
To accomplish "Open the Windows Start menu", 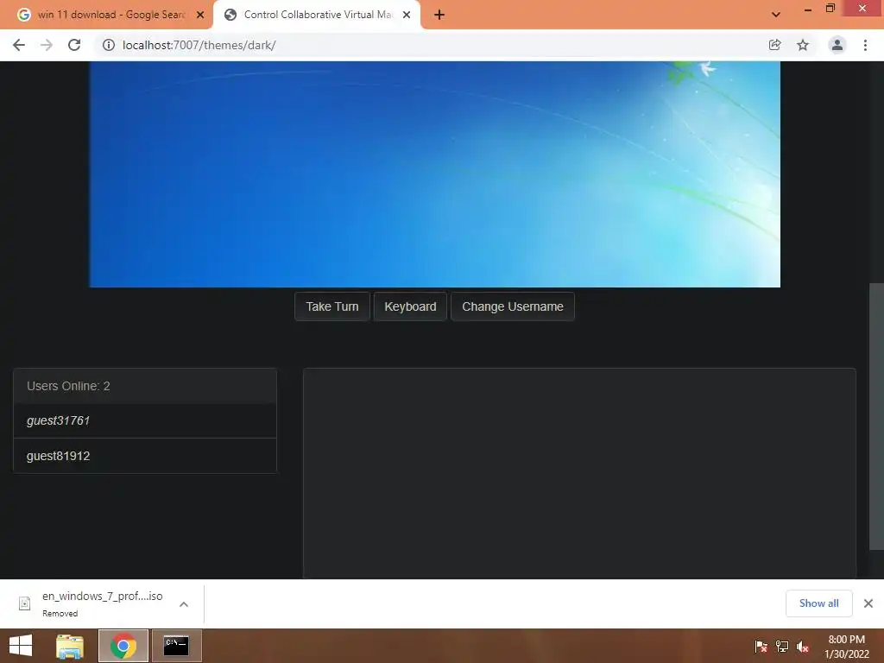I will (x=21, y=646).
